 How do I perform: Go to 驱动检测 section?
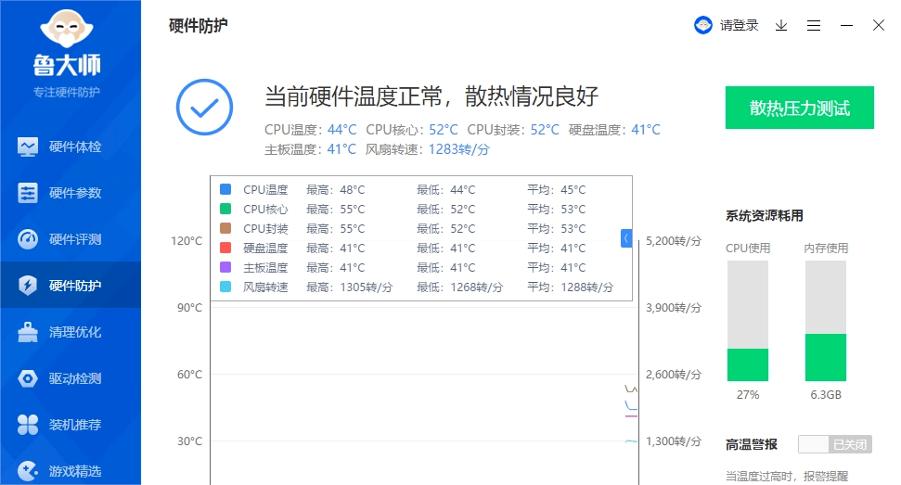75,378
